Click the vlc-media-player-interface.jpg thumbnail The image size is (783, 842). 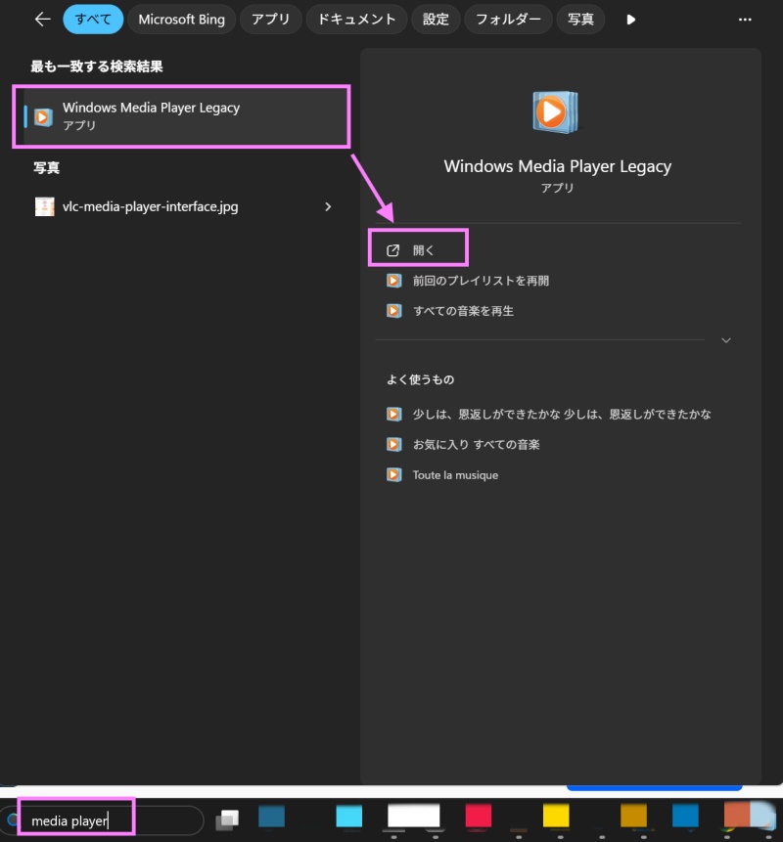45,206
